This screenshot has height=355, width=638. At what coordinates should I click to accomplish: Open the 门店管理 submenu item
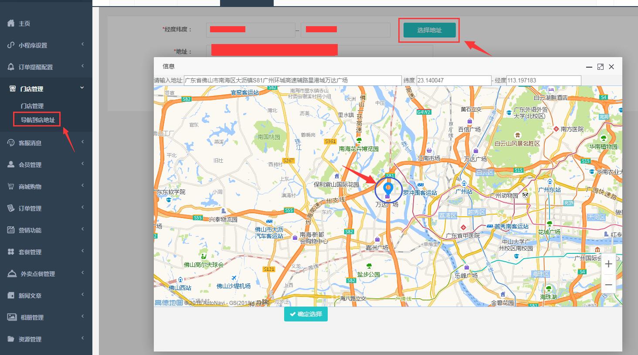[x=32, y=106]
